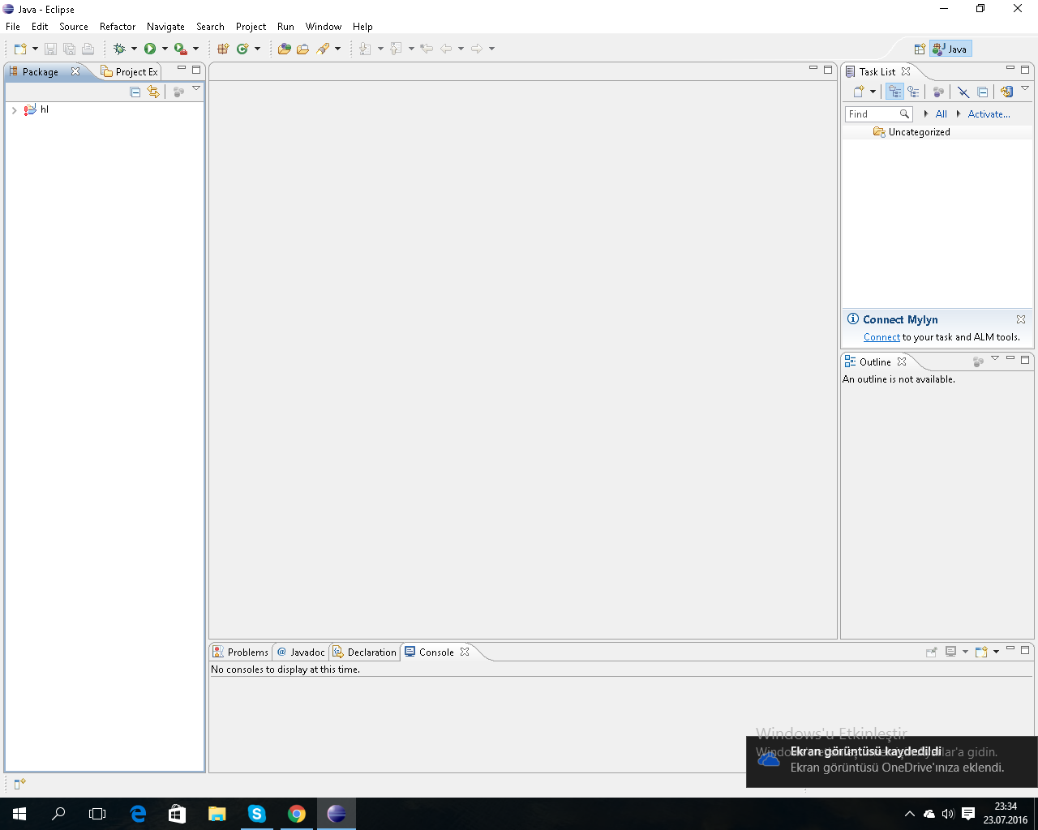The height and width of the screenshot is (830, 1038).
Task: Click the Connect link for Mylyn
Action: [881, 337]
